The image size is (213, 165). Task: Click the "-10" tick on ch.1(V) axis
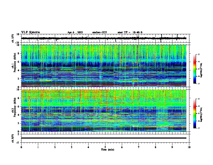[17, 43]
